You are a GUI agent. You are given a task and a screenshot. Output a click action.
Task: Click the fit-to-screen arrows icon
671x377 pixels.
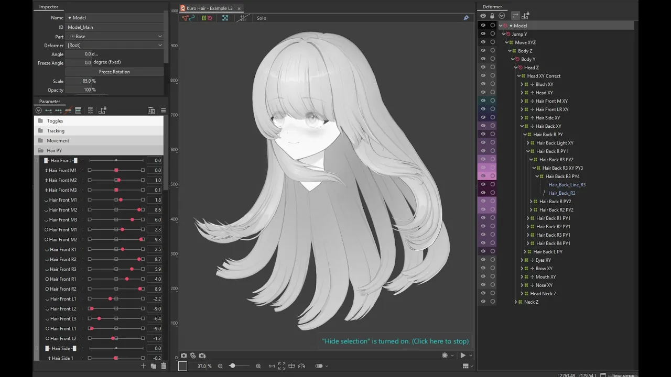(282, 366)
